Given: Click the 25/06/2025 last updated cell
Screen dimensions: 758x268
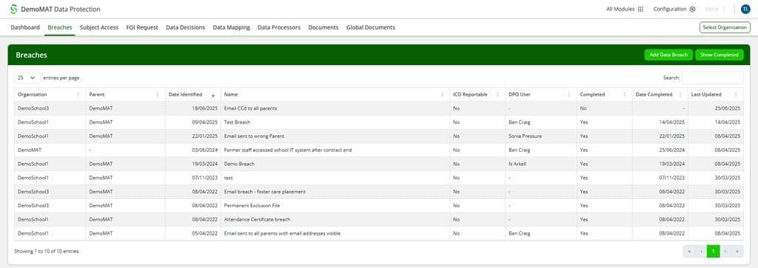Looking at the screenshot, I should pos(716,108).
